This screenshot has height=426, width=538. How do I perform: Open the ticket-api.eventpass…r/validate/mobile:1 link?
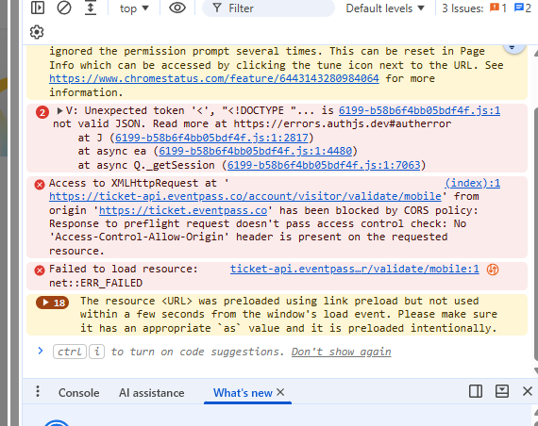click(x=355, y=269)
